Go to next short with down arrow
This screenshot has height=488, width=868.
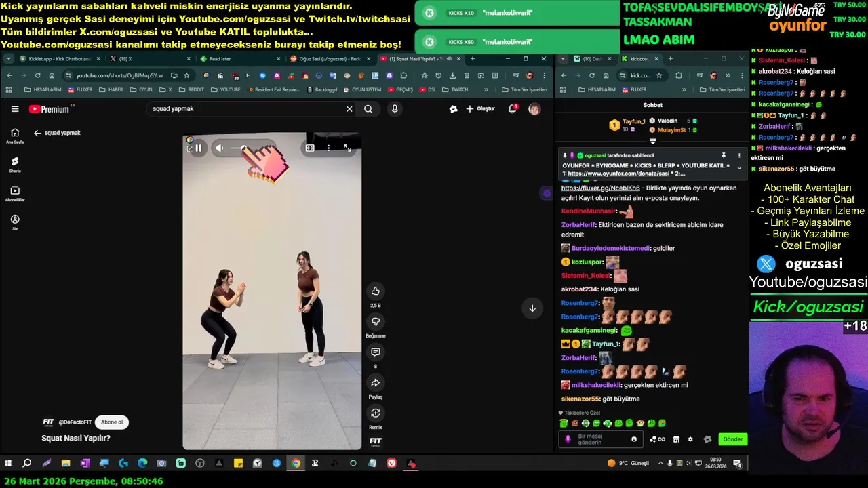coord(532,308)
